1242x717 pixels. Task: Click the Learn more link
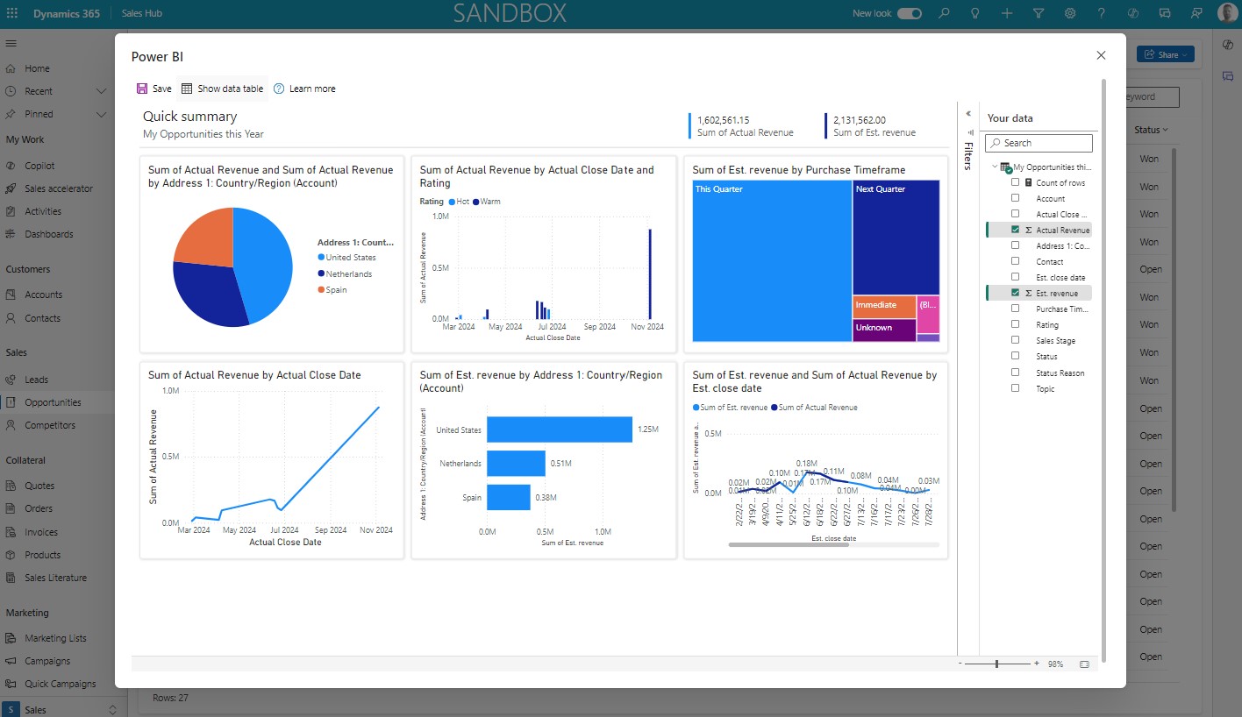pos(306,88)
